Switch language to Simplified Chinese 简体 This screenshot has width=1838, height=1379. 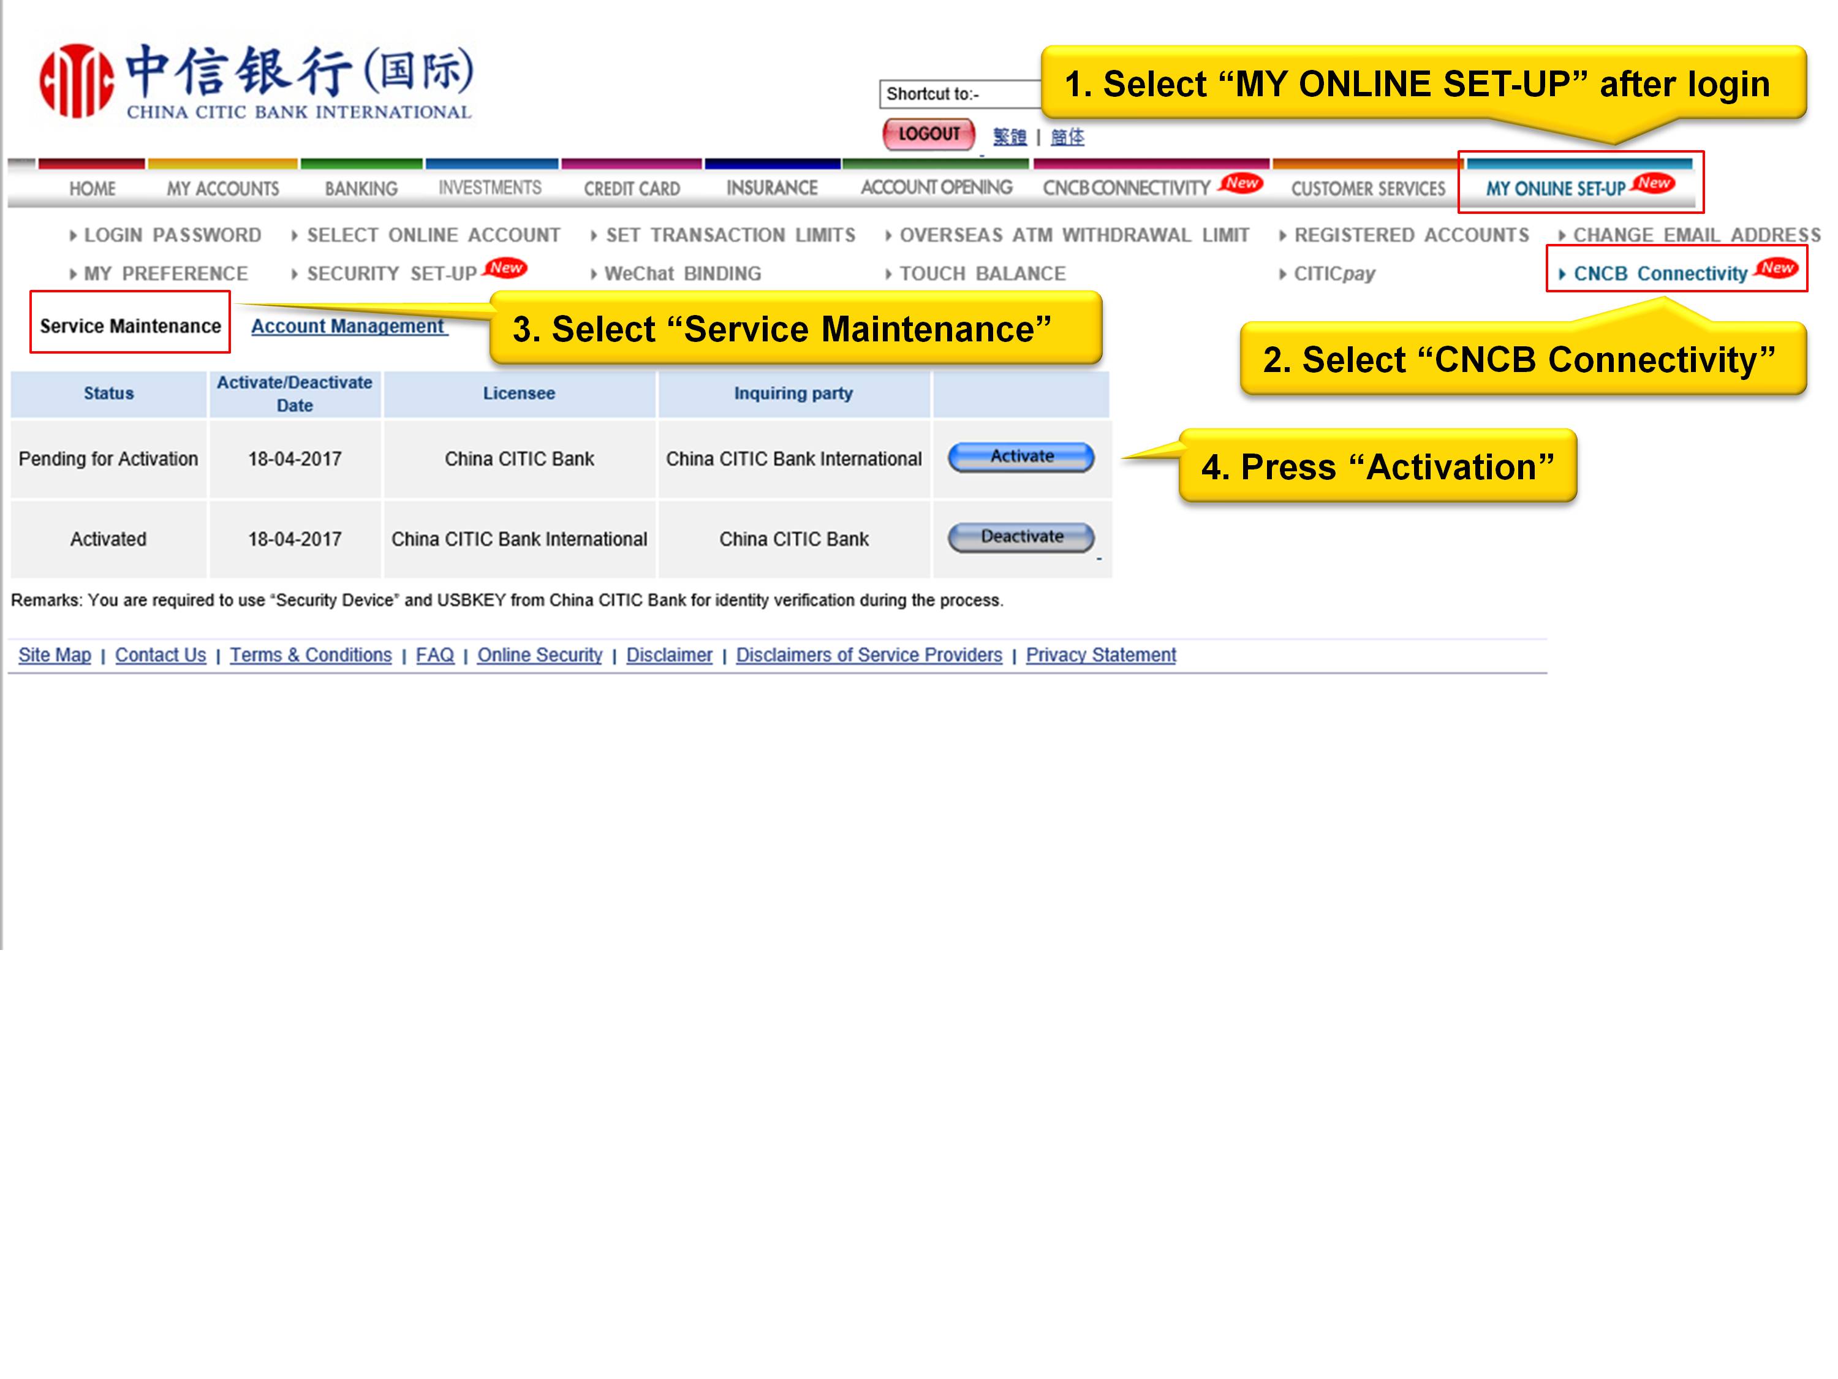1067,137
